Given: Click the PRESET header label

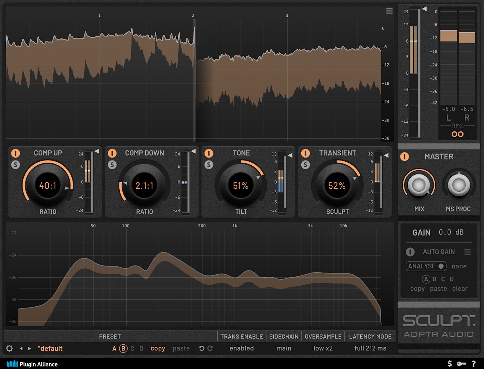Looking at the screenshot, I should pos(110,336).
